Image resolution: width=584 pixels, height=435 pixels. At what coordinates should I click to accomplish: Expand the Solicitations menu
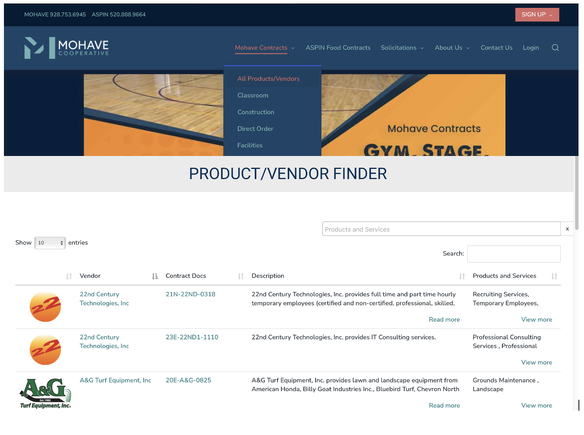402,48
